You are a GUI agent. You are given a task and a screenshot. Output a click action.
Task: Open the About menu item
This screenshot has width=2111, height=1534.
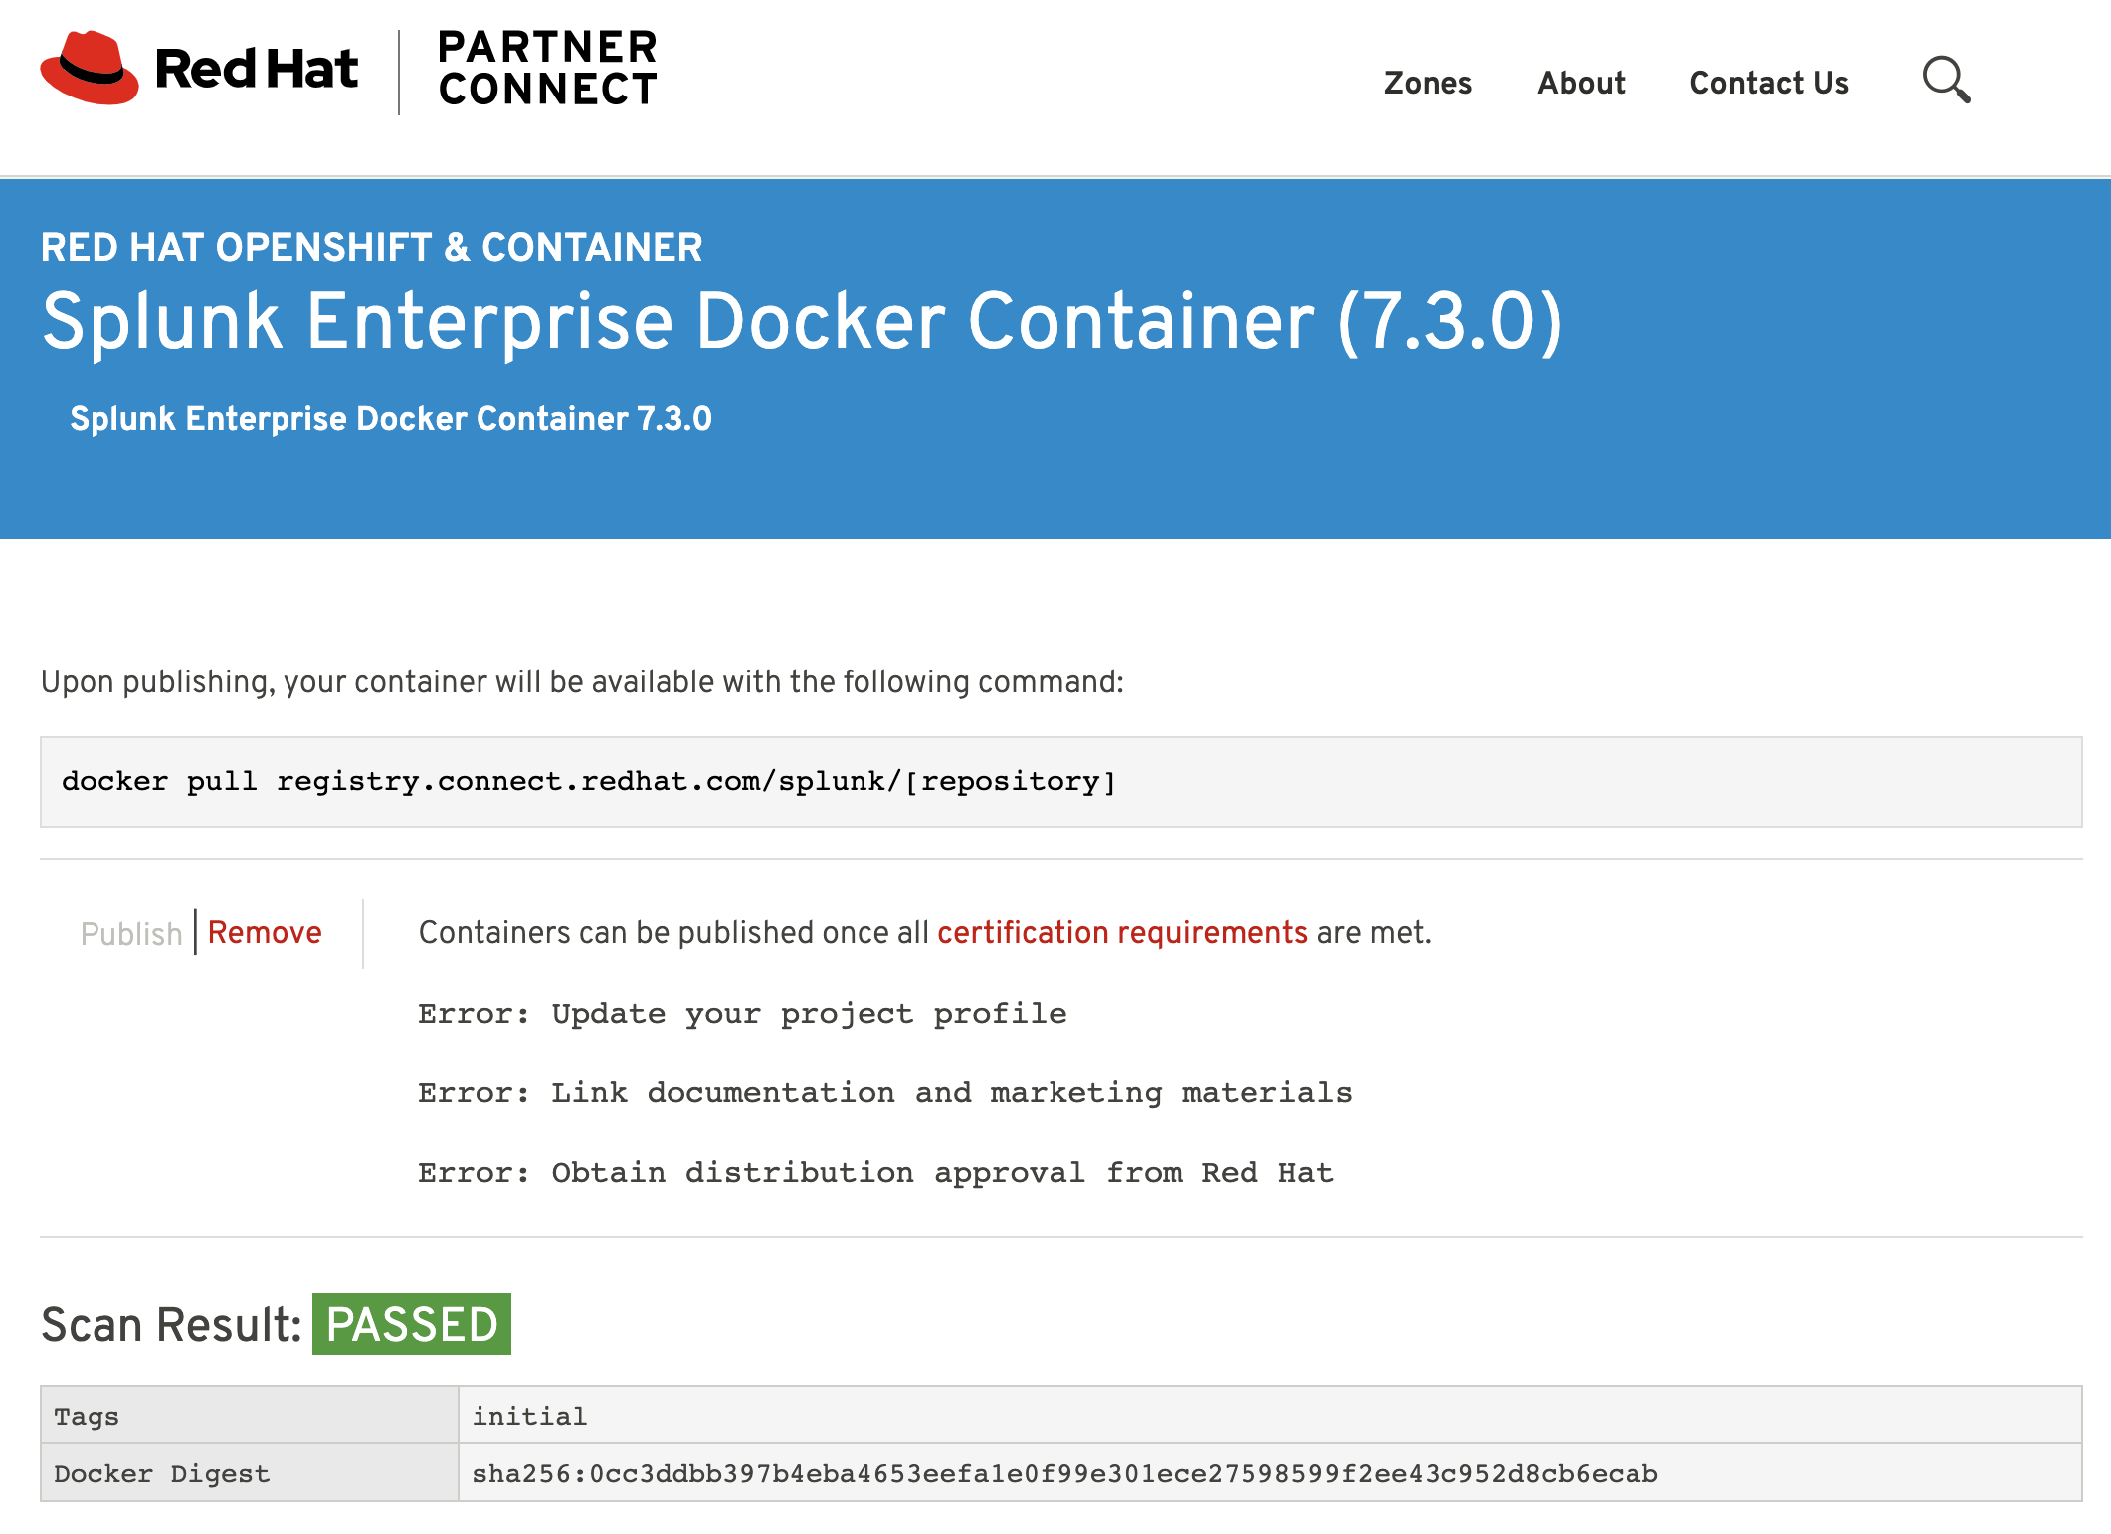pyautogui.click(x=1581, y=83)
